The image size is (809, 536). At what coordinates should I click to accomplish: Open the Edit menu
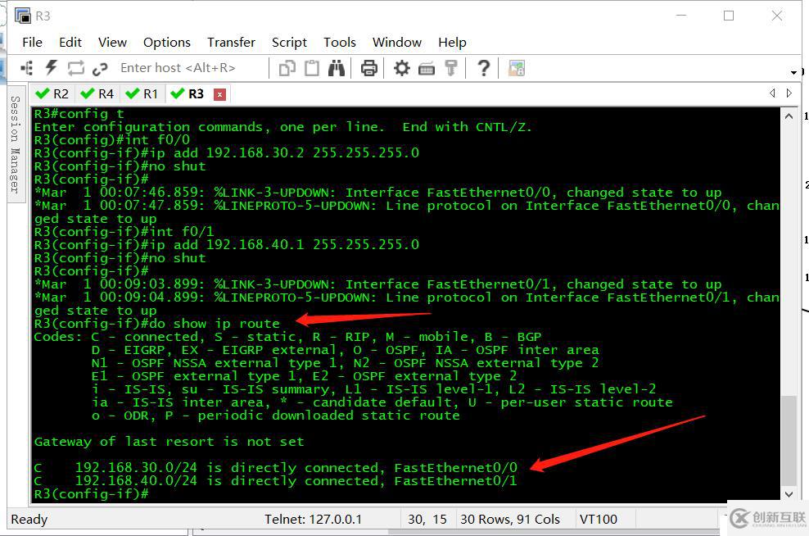(70, 43)
